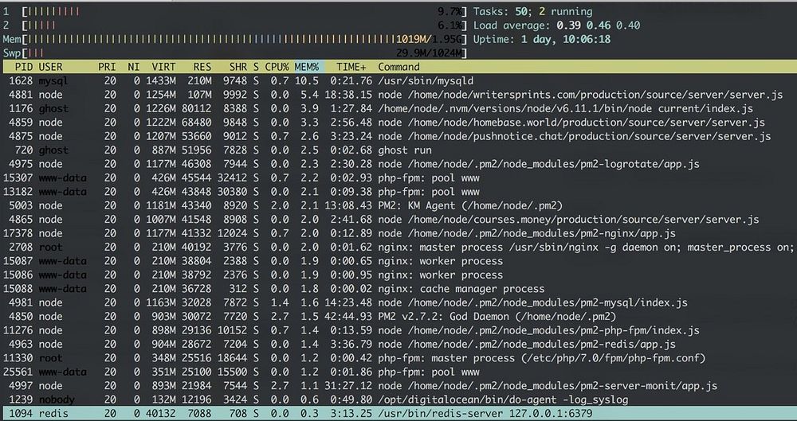Select the PM2 KM Agent process row

(398, 205)
